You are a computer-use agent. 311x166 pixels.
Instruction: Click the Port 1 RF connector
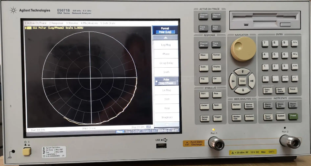point(217,144)
